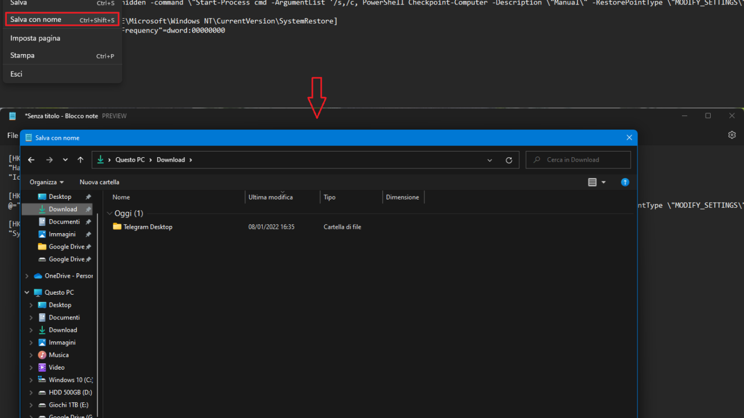Click the Back arrow in save dialog
744x418 pixels.
(x=31, y=160)
